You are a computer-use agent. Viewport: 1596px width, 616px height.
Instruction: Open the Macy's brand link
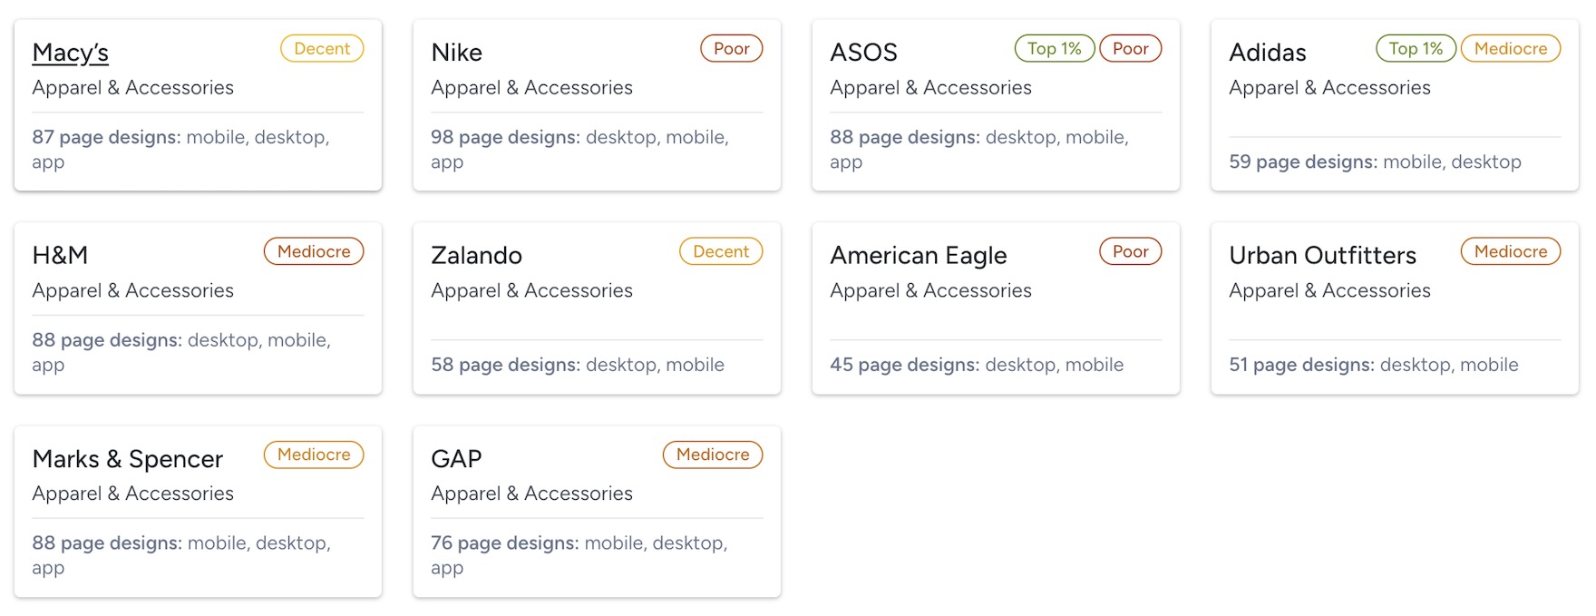coord(70,53)
